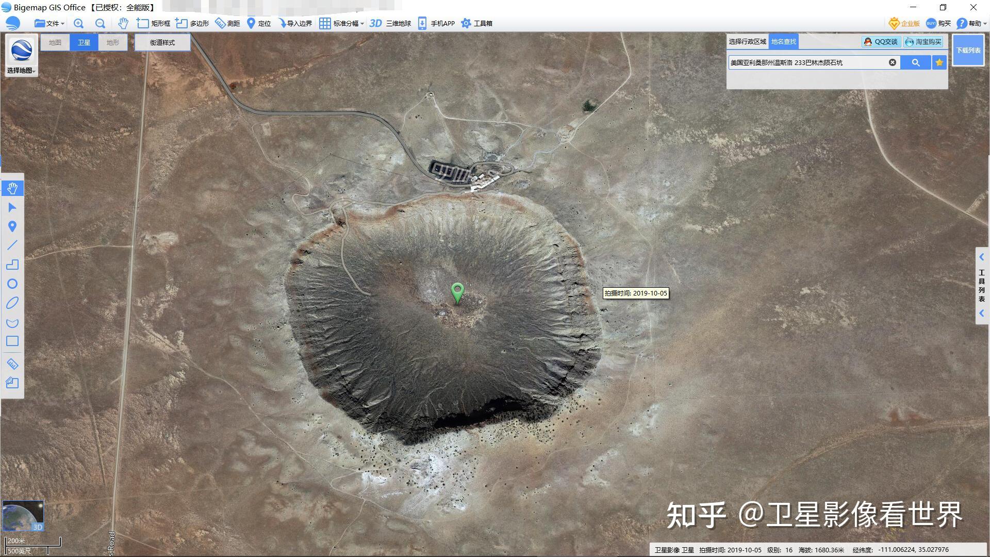Expand the 工具列表 tool list upper arrow

(x=982, y=257)
